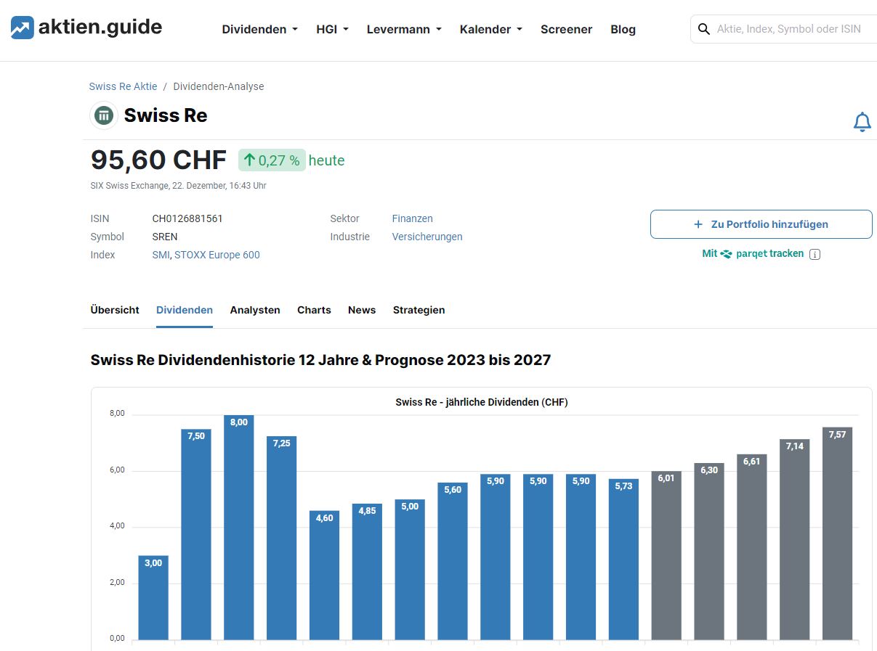Open the parqet info icon
The width and height of the screenshot is (877, 651).
pos(815,254)
